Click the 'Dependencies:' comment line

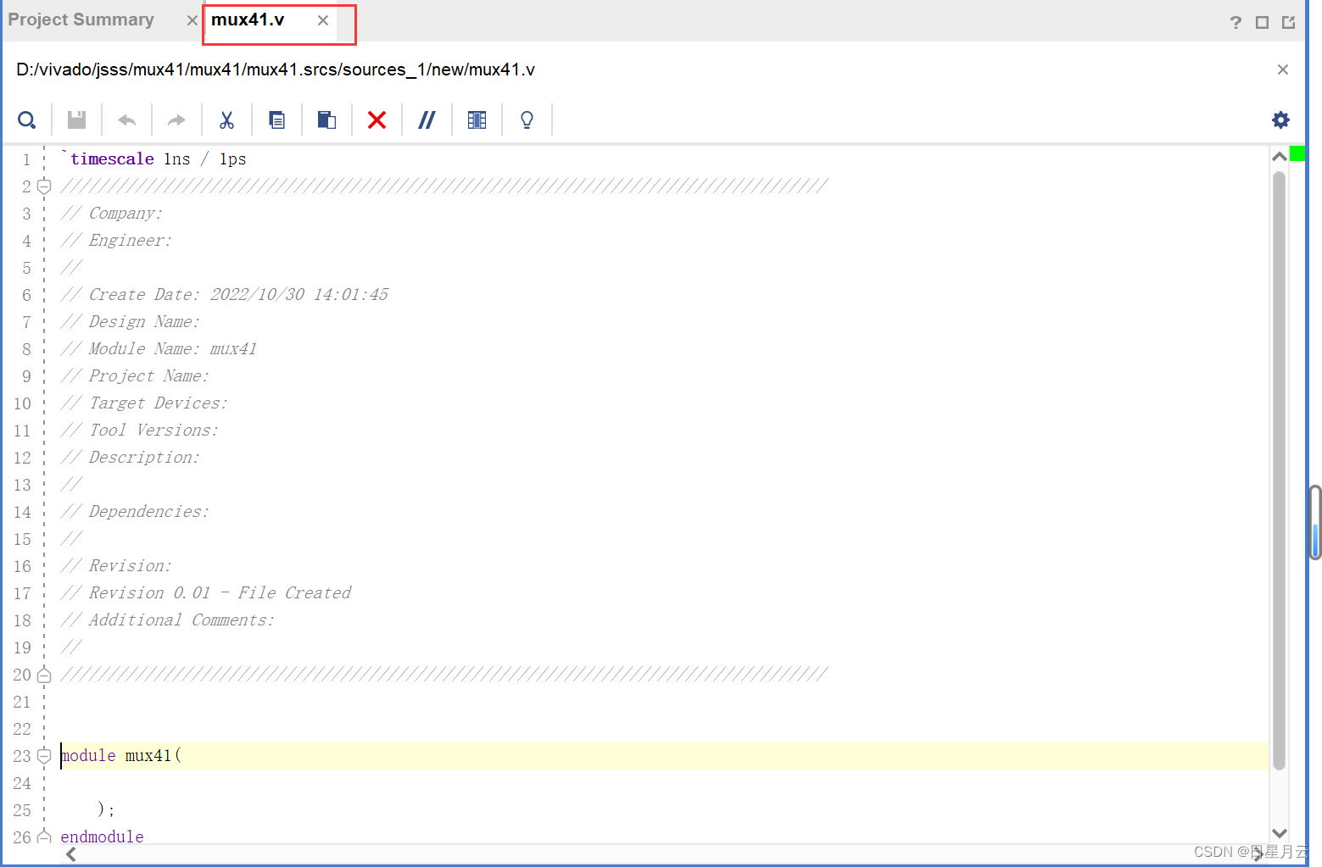pos(135,511)
